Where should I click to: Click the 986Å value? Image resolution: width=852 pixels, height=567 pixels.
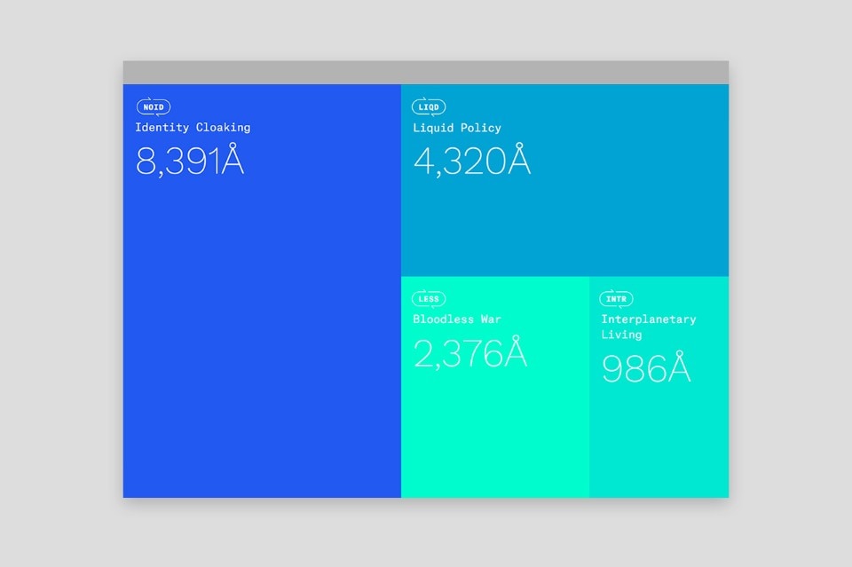point(646,367)
